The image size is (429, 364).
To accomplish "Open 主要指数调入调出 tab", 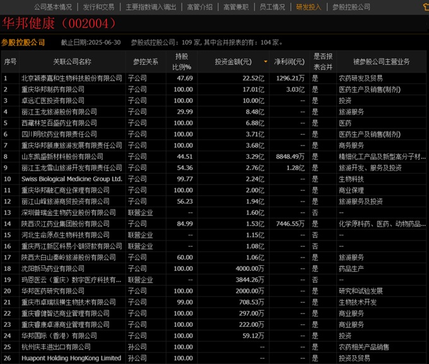I will point(151,7).
